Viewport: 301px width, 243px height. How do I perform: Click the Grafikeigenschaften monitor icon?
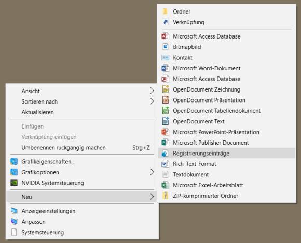click(14, 162)
